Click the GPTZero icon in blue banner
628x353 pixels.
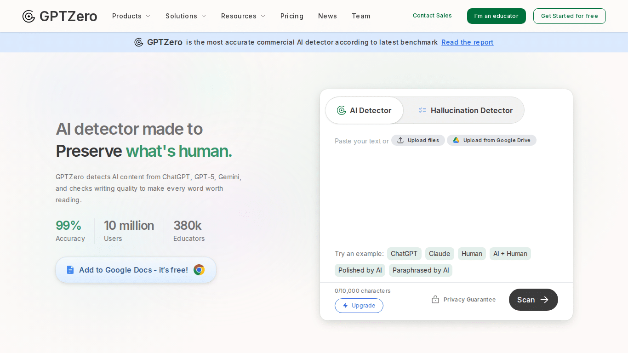139,42
